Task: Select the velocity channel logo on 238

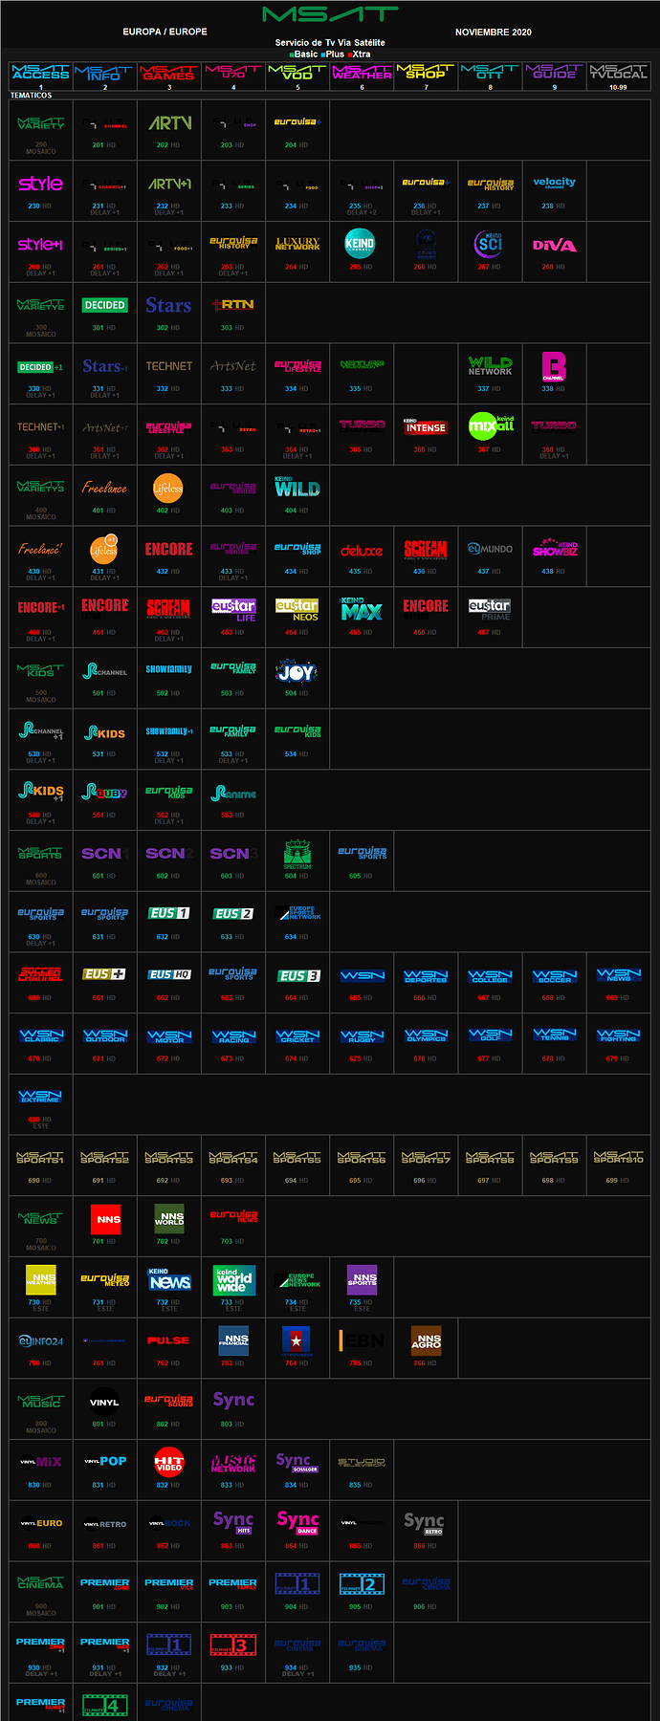Action: [x=555, y=183]
